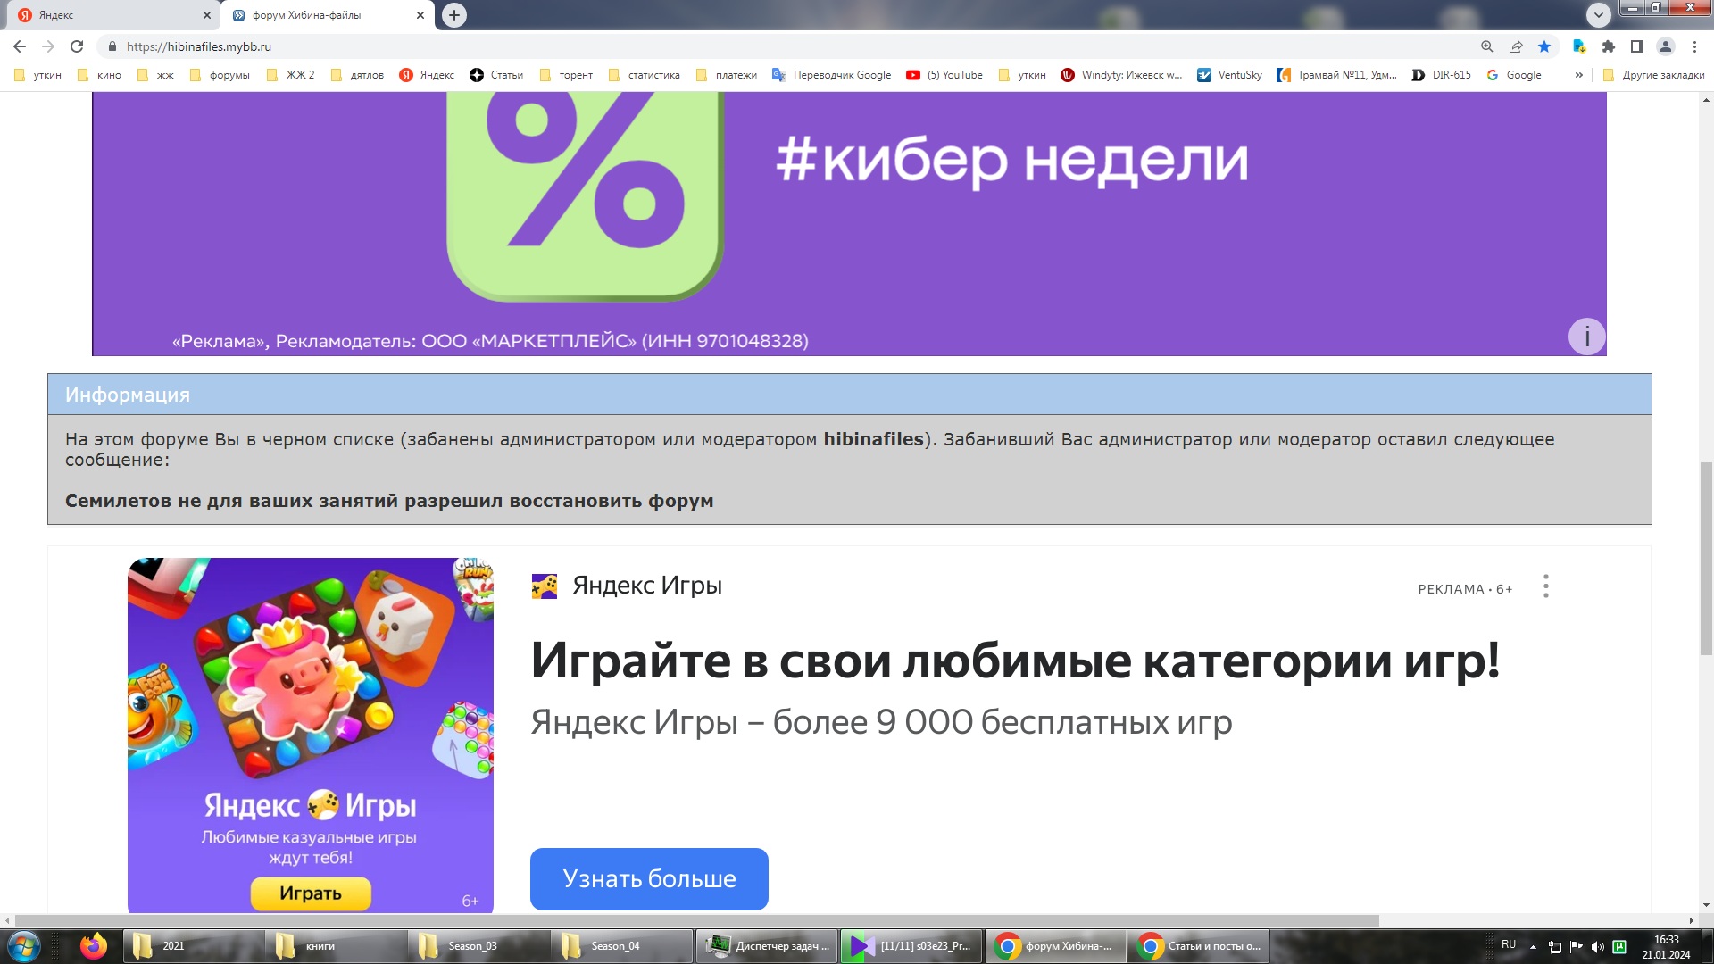
Task: Launch Firefox from the taskbar
Action: click(x=93, y=946)
